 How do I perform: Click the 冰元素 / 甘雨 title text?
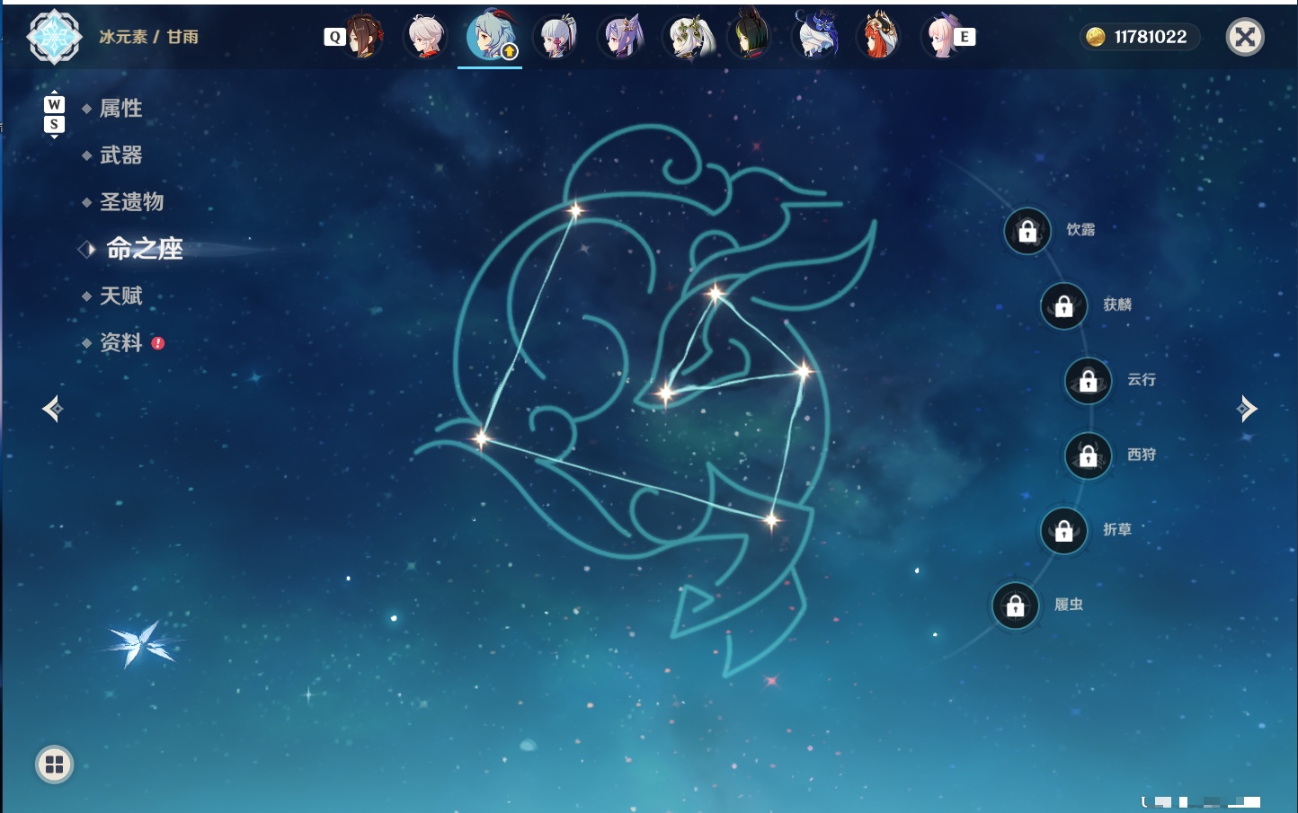pyautogui.click(x=148, y=37)
